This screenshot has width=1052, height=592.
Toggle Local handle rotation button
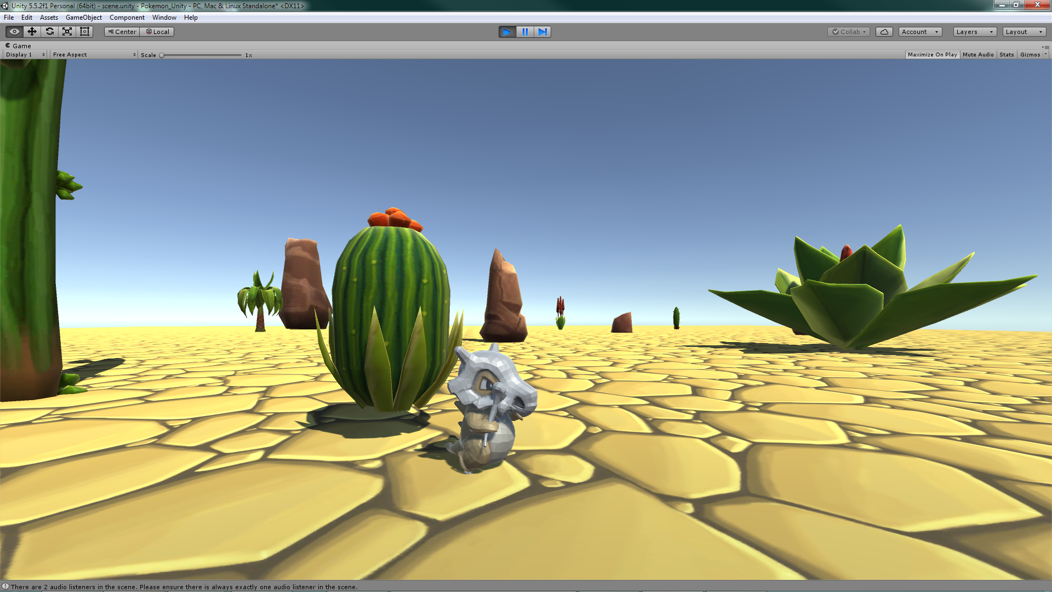pos(157,32)
